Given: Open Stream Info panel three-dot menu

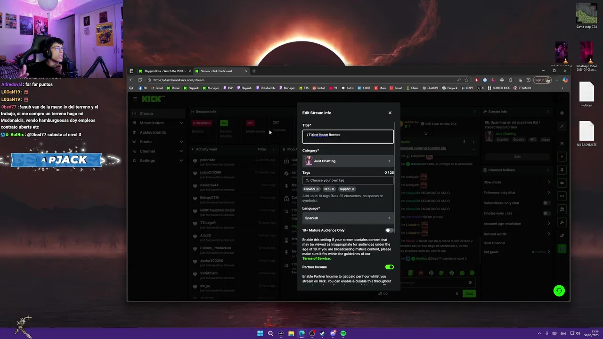Looking at the screenshot, I should pos(548,112).
